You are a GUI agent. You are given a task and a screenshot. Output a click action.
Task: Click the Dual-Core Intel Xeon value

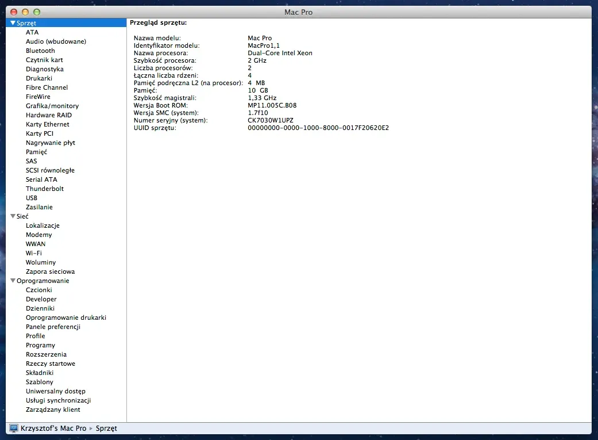point(280,53)
